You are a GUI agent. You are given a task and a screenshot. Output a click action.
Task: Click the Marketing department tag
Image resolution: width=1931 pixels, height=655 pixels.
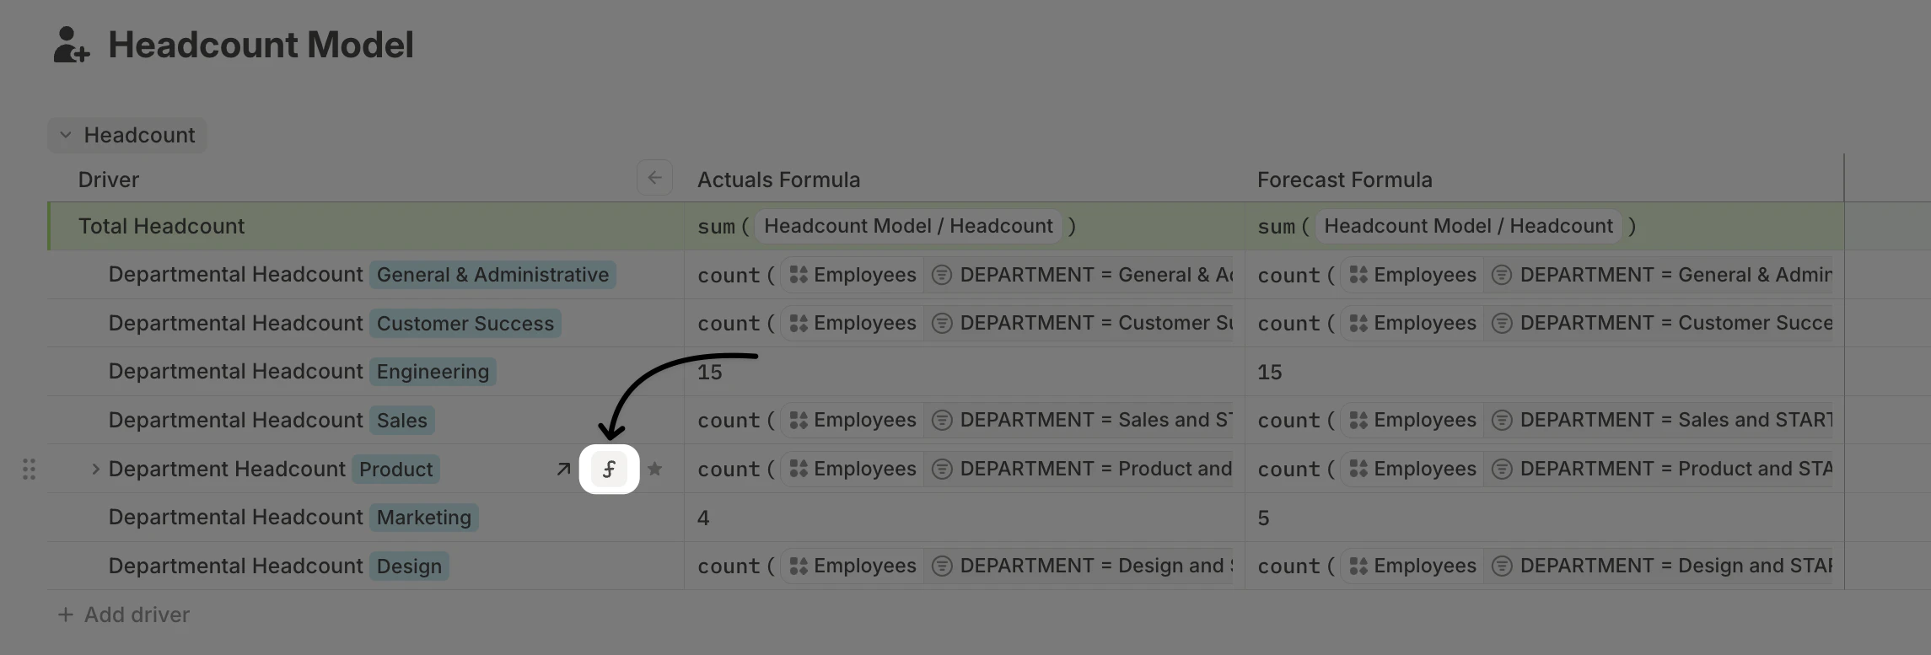424,518
